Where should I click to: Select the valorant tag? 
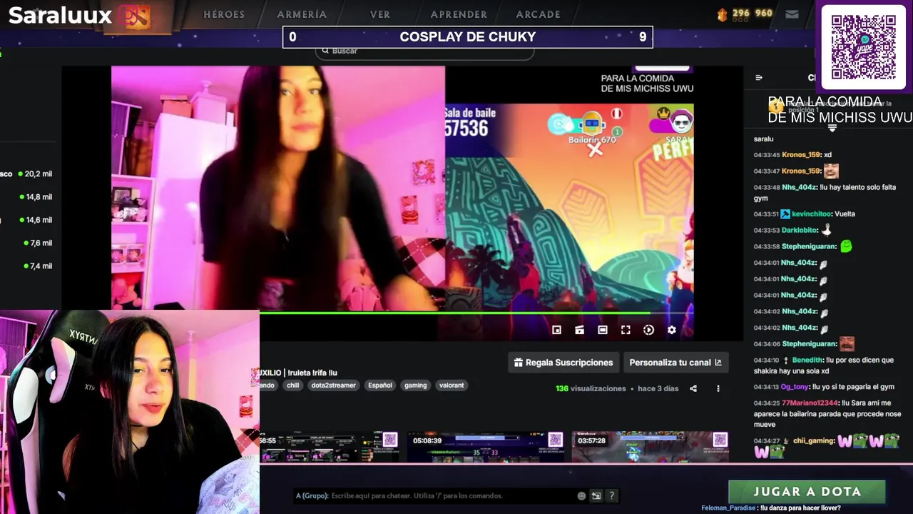point(452,385)
